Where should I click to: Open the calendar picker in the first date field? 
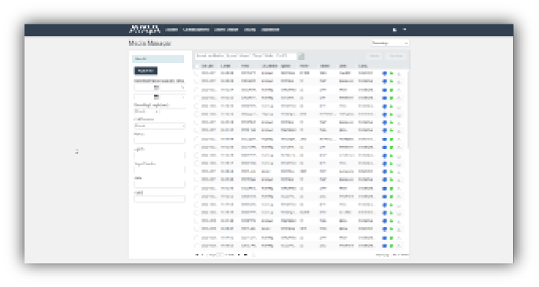point(156,88)
